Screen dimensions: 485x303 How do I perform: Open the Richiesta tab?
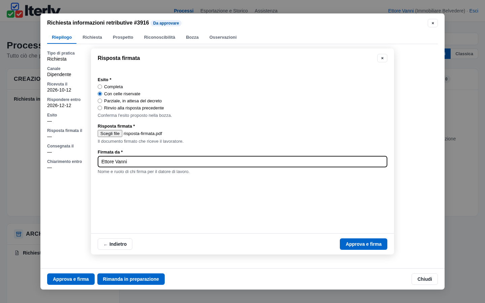point(92,37)
